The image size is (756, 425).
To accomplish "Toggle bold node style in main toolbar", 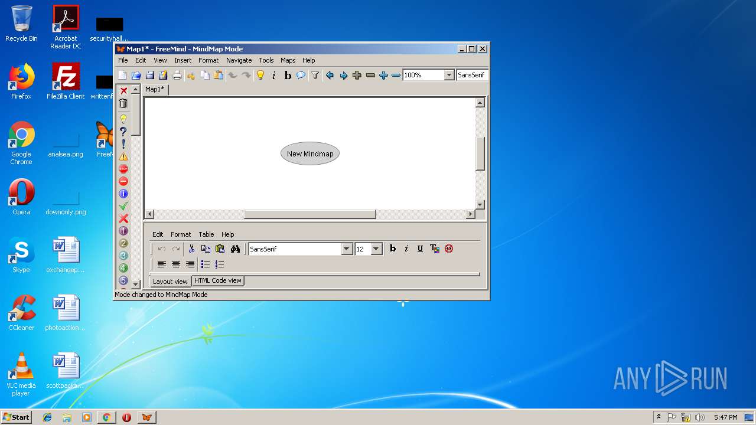I will [288, 75].
